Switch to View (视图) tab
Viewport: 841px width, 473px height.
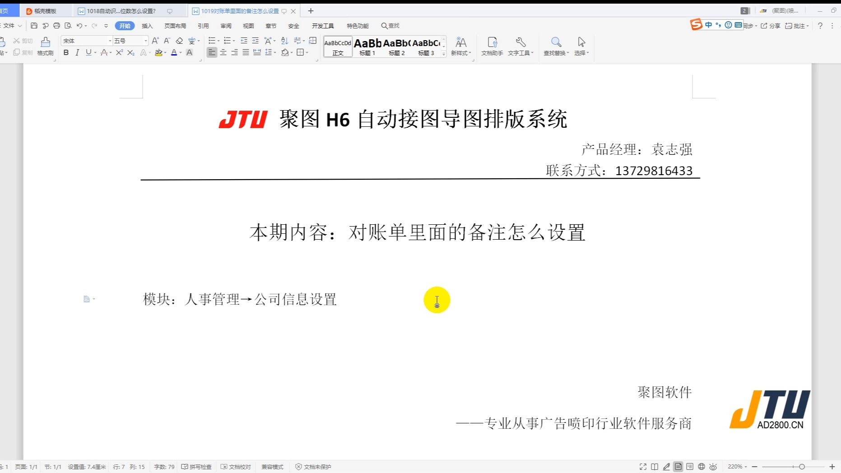point(248,26)
